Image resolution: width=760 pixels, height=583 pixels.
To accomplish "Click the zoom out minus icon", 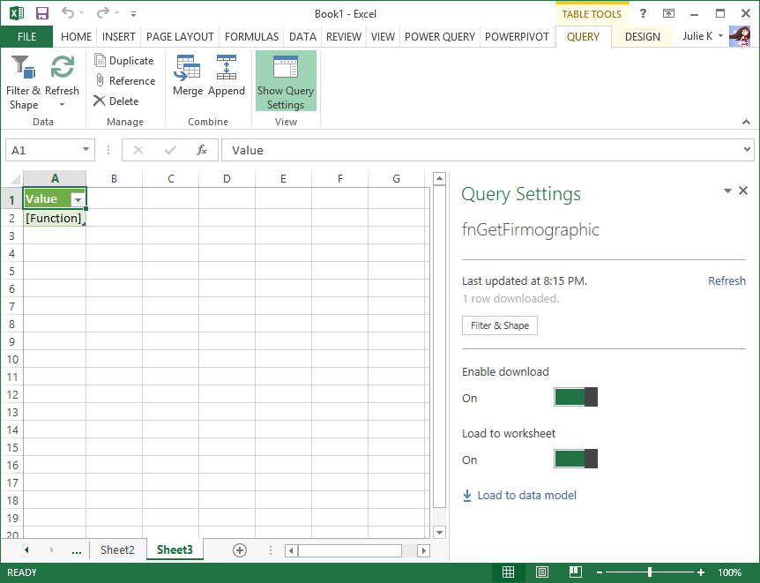I will click(600, 572).
